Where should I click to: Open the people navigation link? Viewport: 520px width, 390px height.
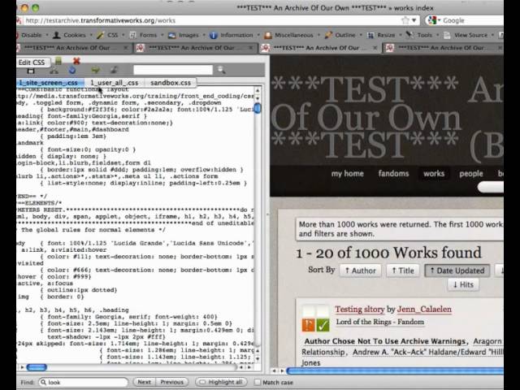click(x=471, y=173)
